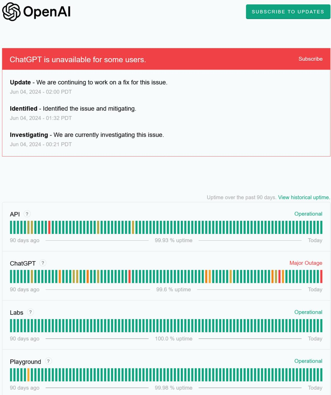Viewport: 331px width, 395px height.
Task: Click the Labs help question mark icon
Action: pos(30,312)
